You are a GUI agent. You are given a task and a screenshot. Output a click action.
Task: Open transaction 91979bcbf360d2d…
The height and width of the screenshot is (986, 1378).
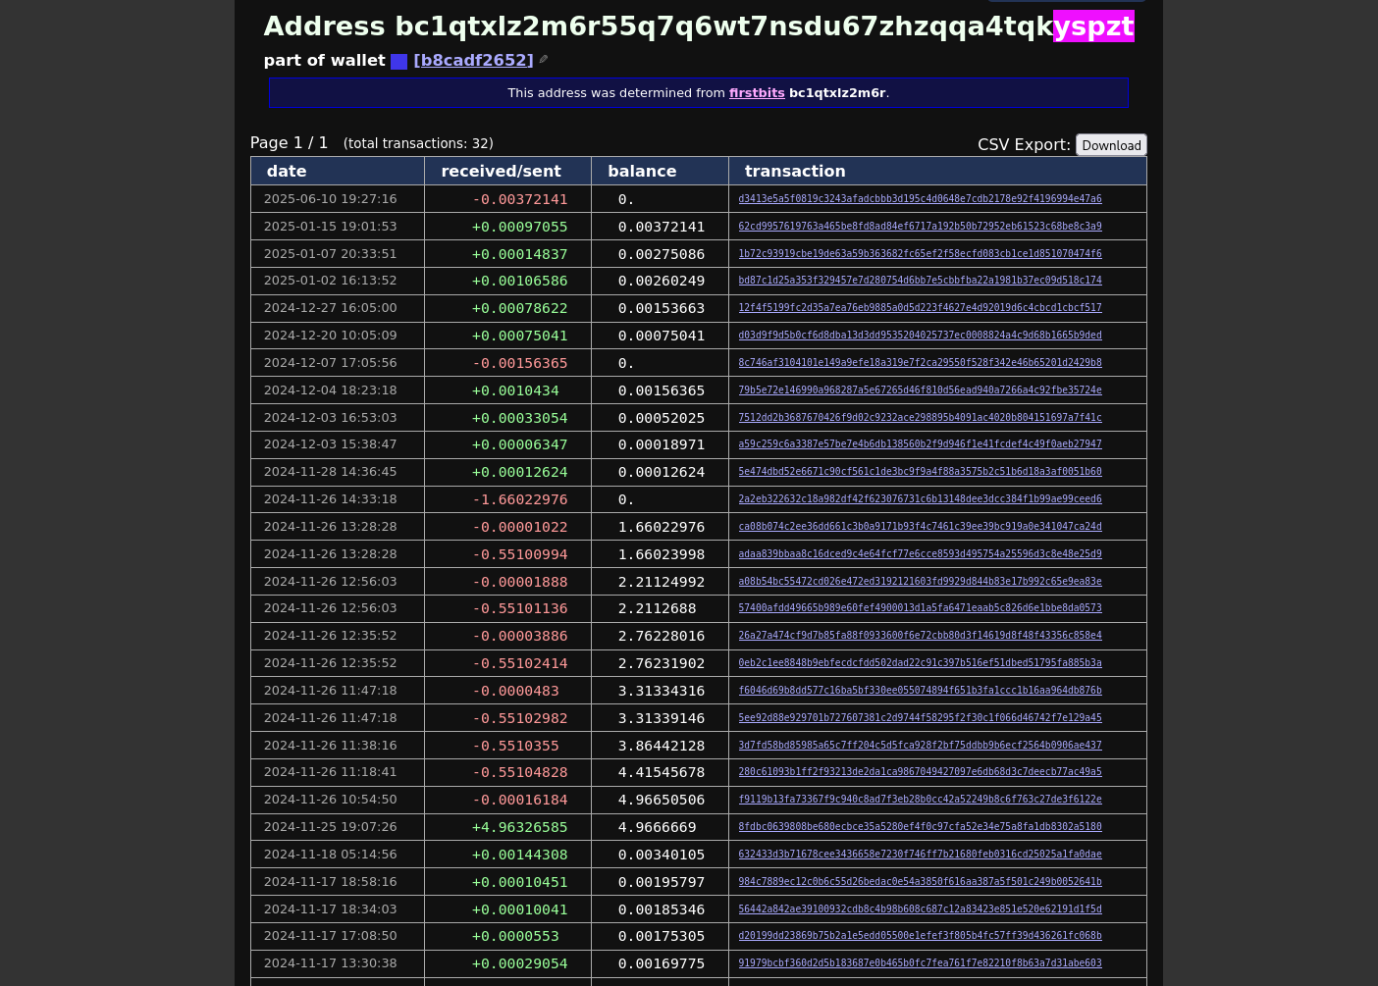(920, 963)
